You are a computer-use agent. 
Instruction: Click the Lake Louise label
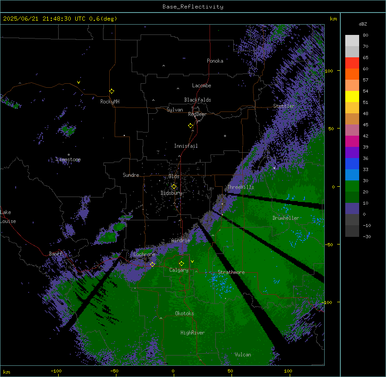point(8,217)
